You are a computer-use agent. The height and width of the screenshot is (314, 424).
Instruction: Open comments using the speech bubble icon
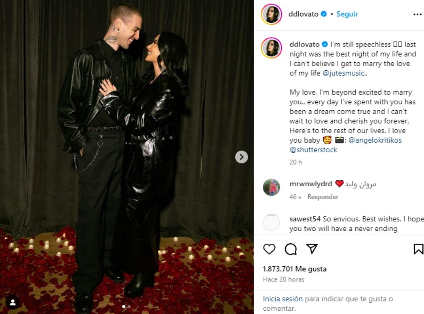point(291,249)
